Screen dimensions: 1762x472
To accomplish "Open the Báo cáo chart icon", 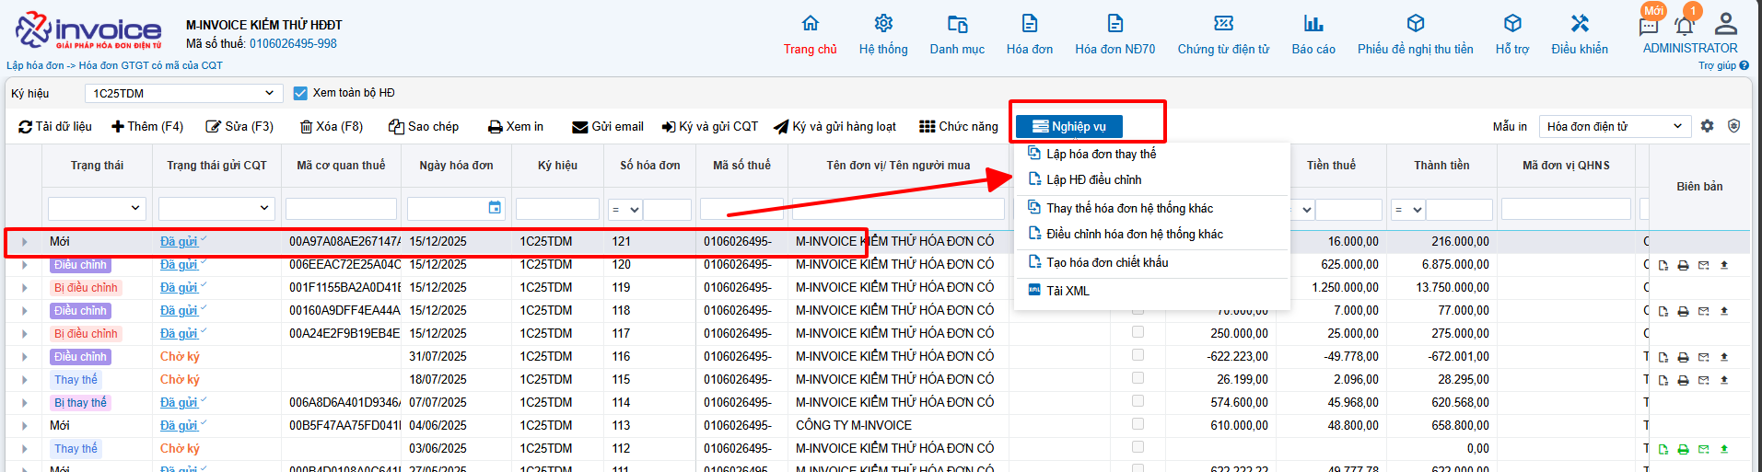I will (x=1313, y=24).
